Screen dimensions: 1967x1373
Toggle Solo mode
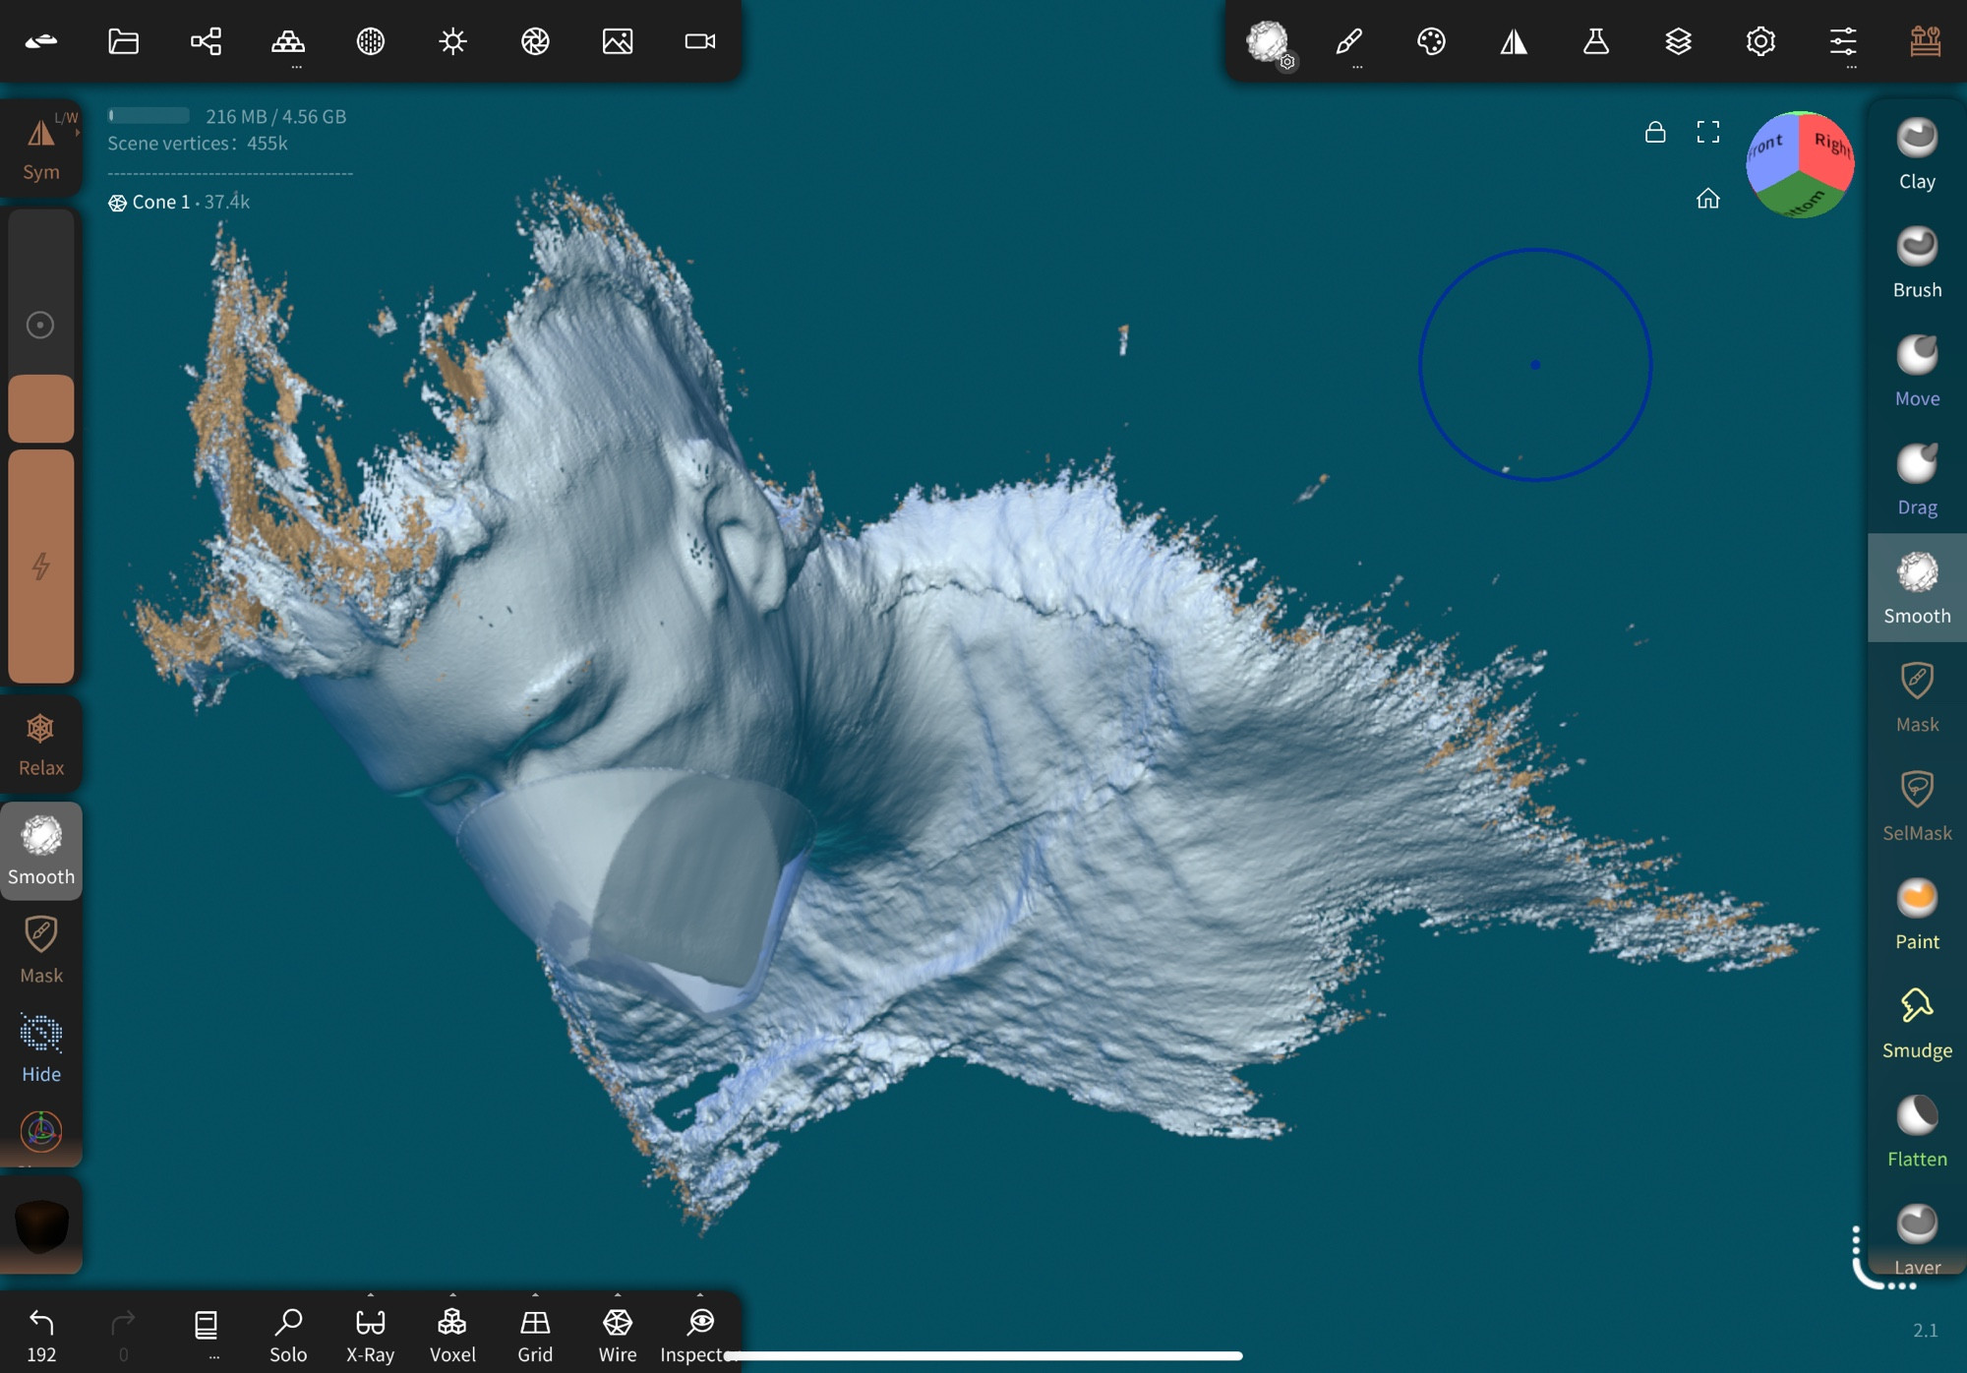(x=288, y=1335)
